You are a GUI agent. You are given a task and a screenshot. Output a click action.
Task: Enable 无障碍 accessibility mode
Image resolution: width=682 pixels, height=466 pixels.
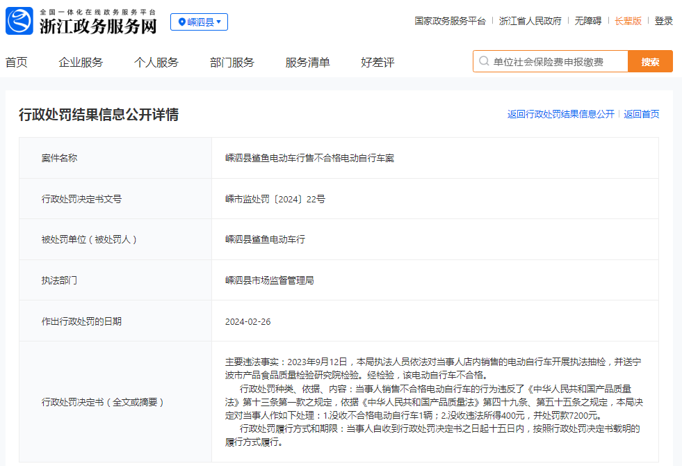pyautogui.click(x=587, y=21)
